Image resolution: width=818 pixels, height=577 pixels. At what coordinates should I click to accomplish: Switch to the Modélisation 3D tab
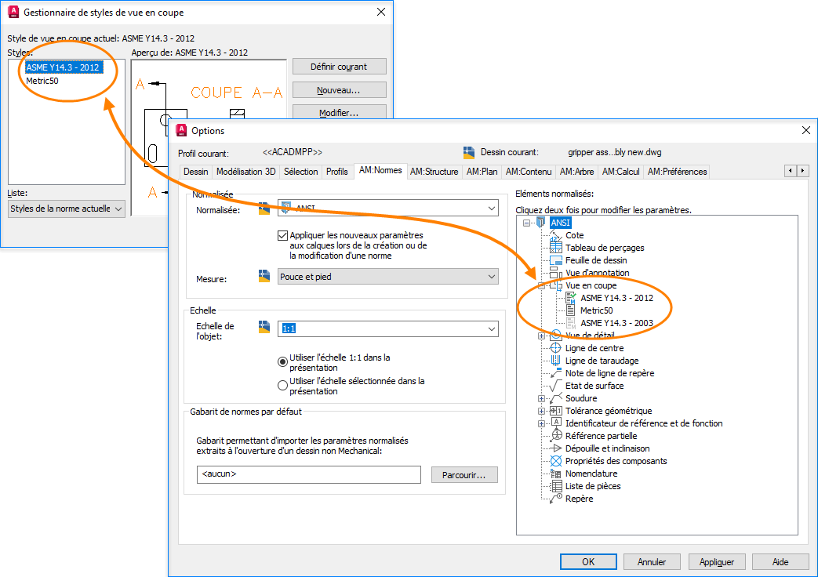coord(245,172)
